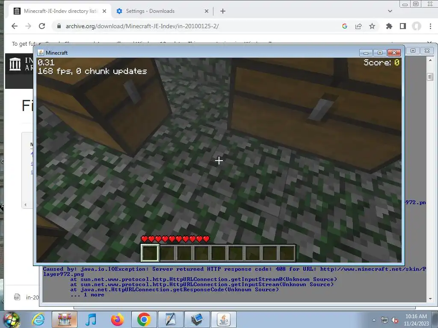Screen dimensions: 438x328
Task: Click the console scrollbar thumb
Action: (x=430, y=77)
